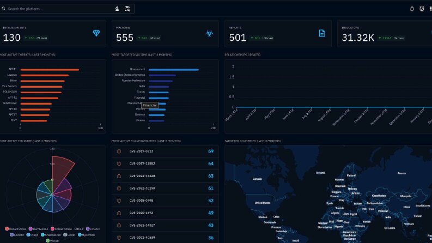Click the Lazarus bar in threats chart

(44, 75)
